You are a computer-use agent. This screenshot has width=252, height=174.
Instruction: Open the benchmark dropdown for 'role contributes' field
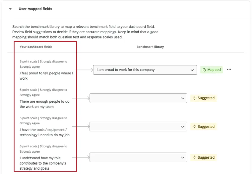click(138, 157)
